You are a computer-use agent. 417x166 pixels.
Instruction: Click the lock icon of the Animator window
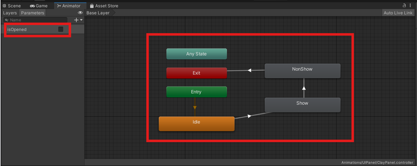tap(404, 5)
